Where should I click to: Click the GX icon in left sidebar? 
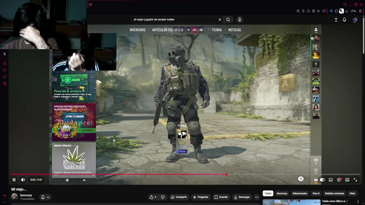click(x=5, y=196)
